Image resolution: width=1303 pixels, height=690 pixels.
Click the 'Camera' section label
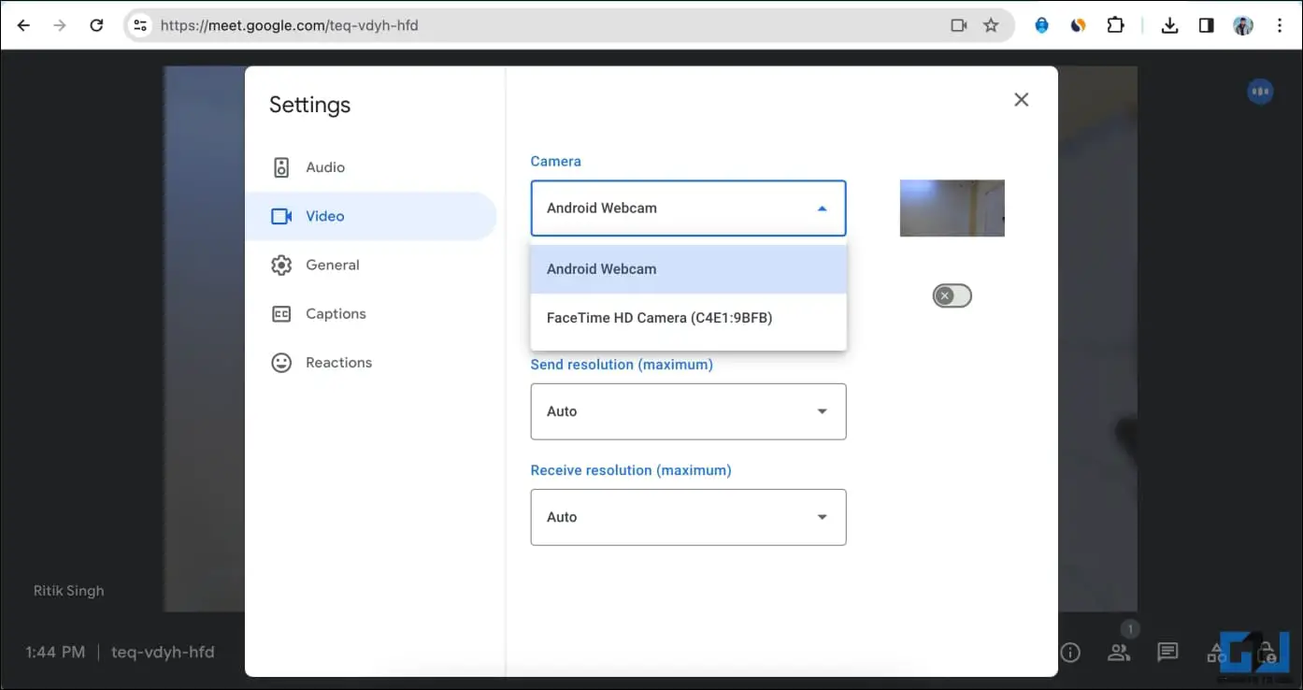point(555,161)
